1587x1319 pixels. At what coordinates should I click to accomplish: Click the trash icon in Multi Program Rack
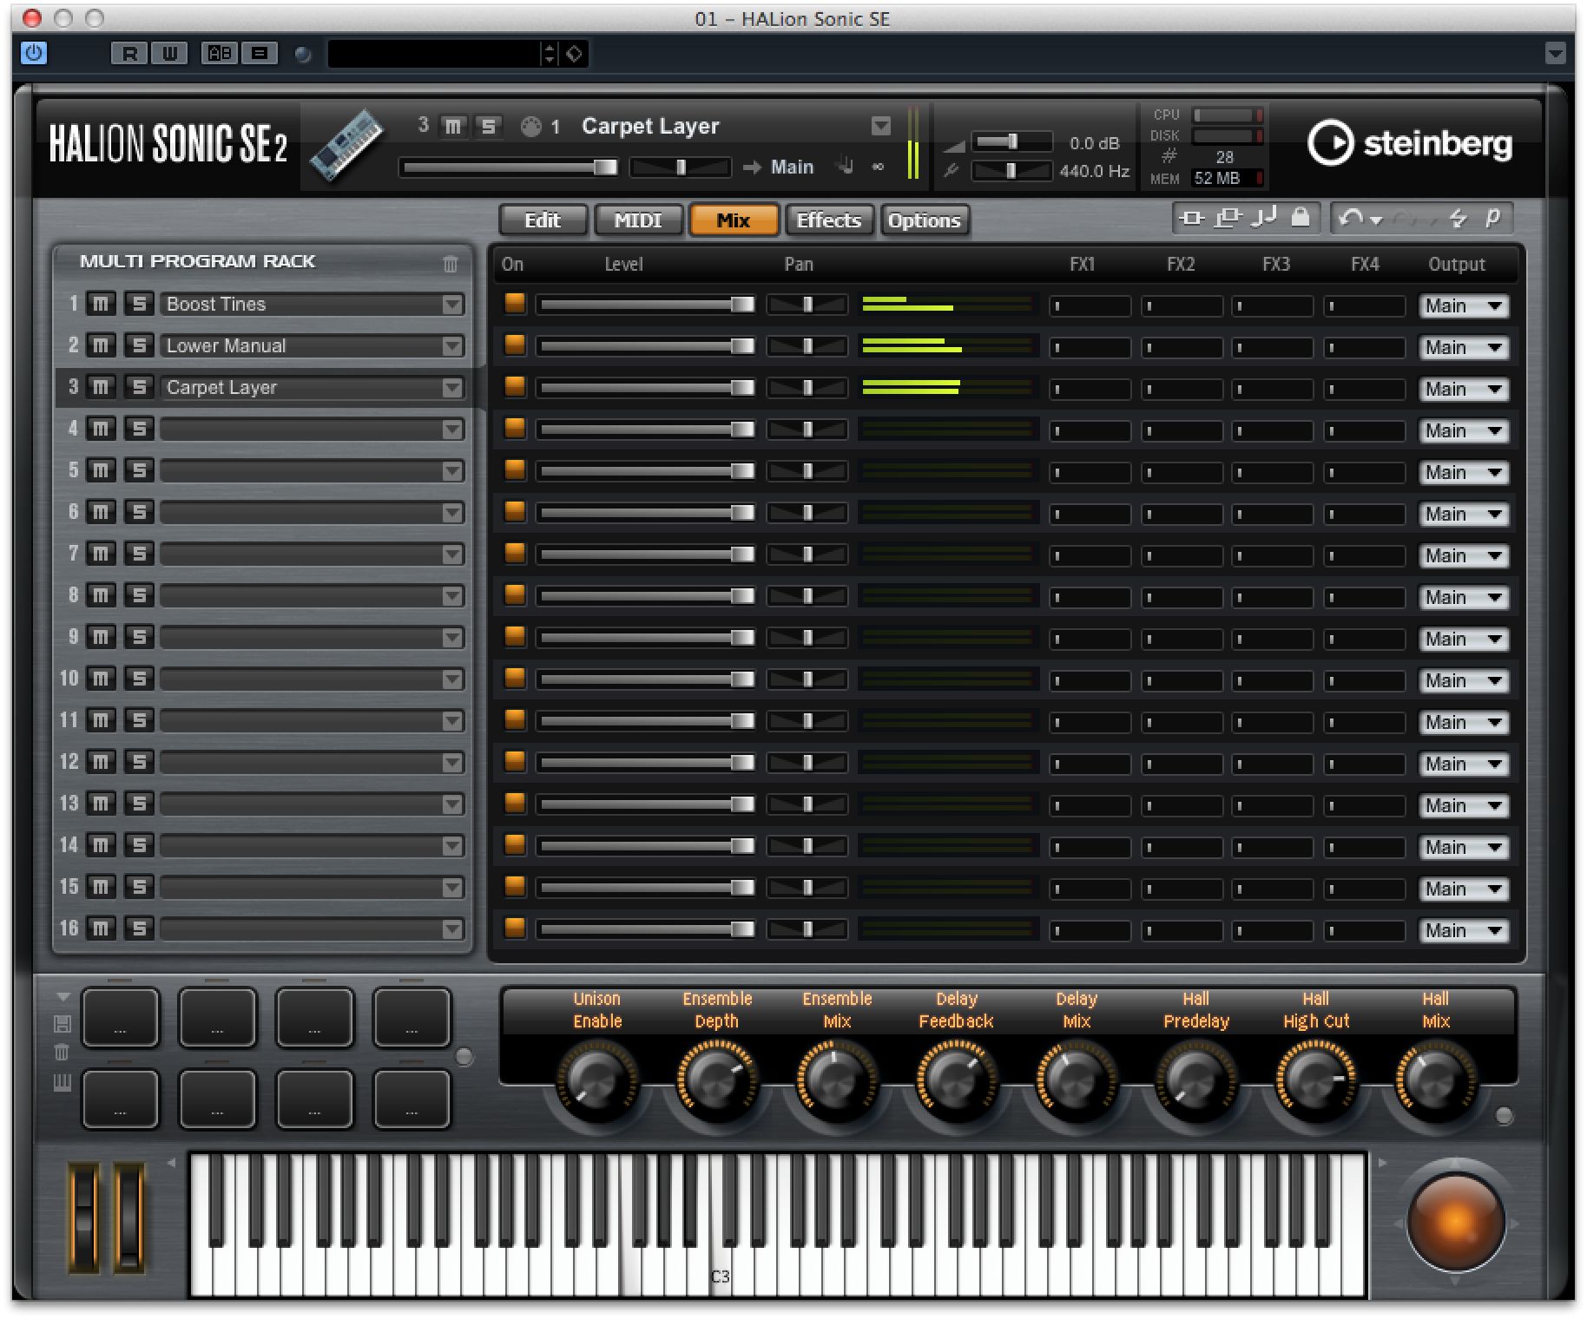(450, 264)
